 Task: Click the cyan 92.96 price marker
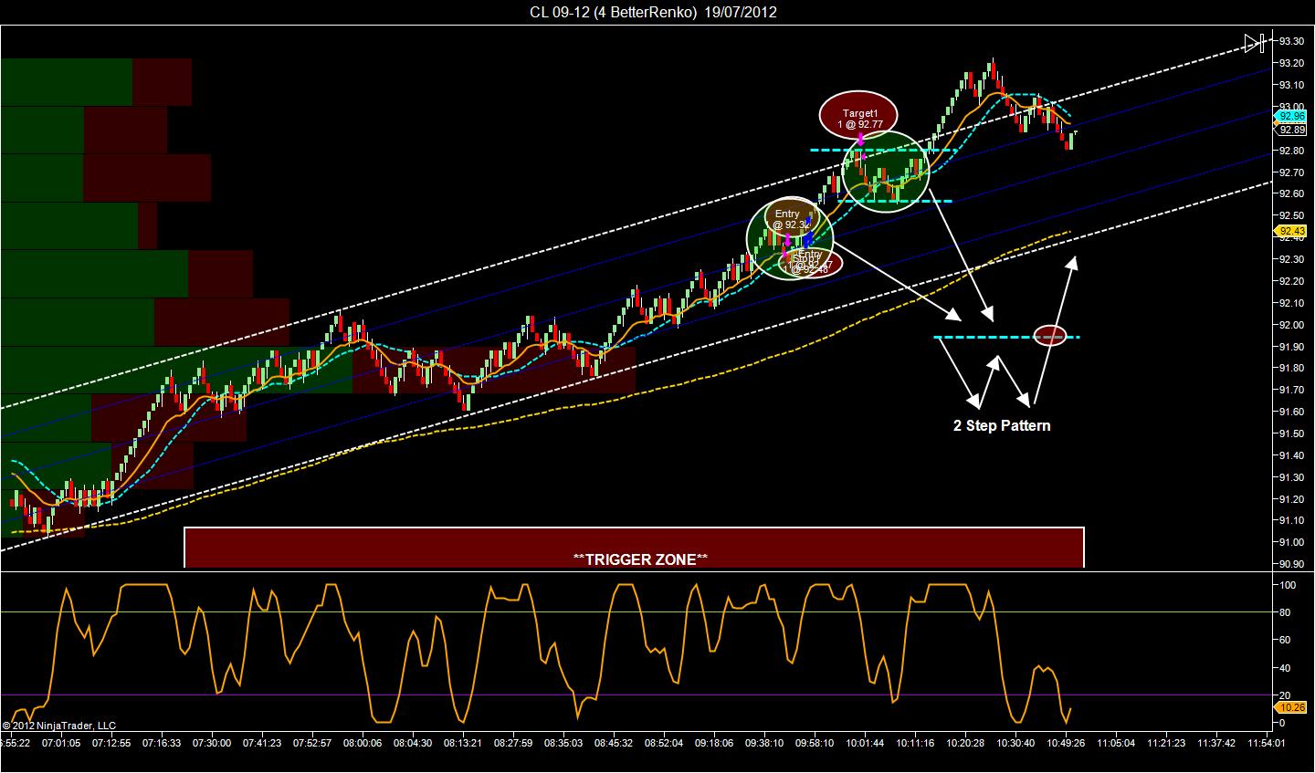pyautogui.click(x=1292, y=116)
